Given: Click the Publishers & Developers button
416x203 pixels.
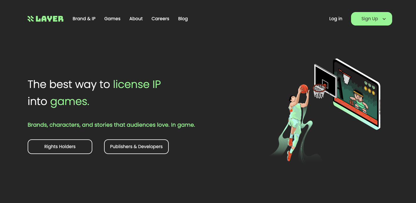Looking at the screenshot, I should [x=136, y=146].
